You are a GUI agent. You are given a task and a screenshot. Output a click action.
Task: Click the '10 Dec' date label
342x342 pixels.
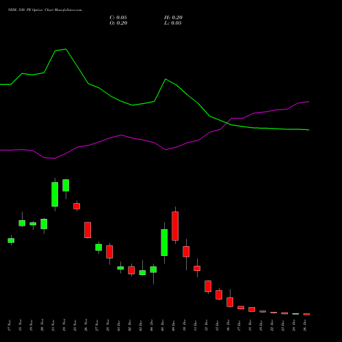(x=185, y=325)
